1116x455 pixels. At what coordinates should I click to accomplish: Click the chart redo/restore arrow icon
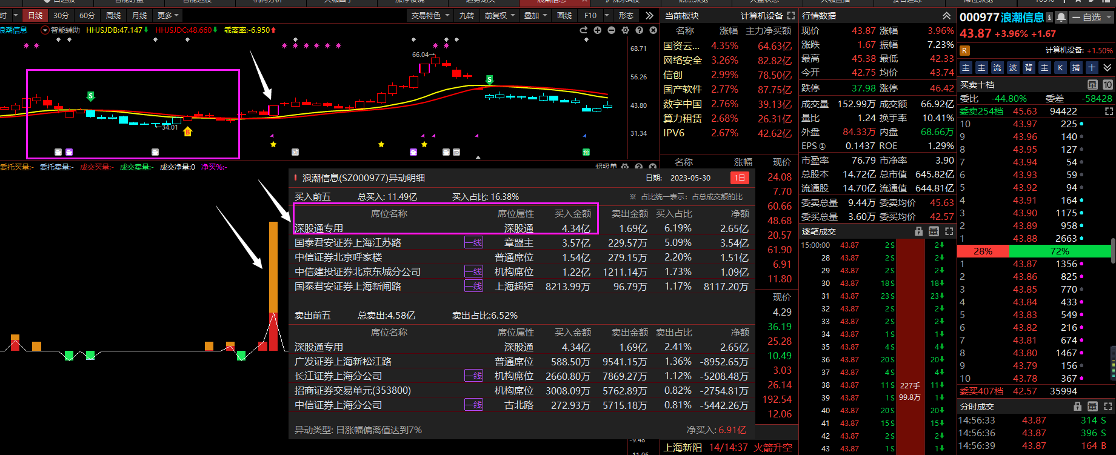583,30
